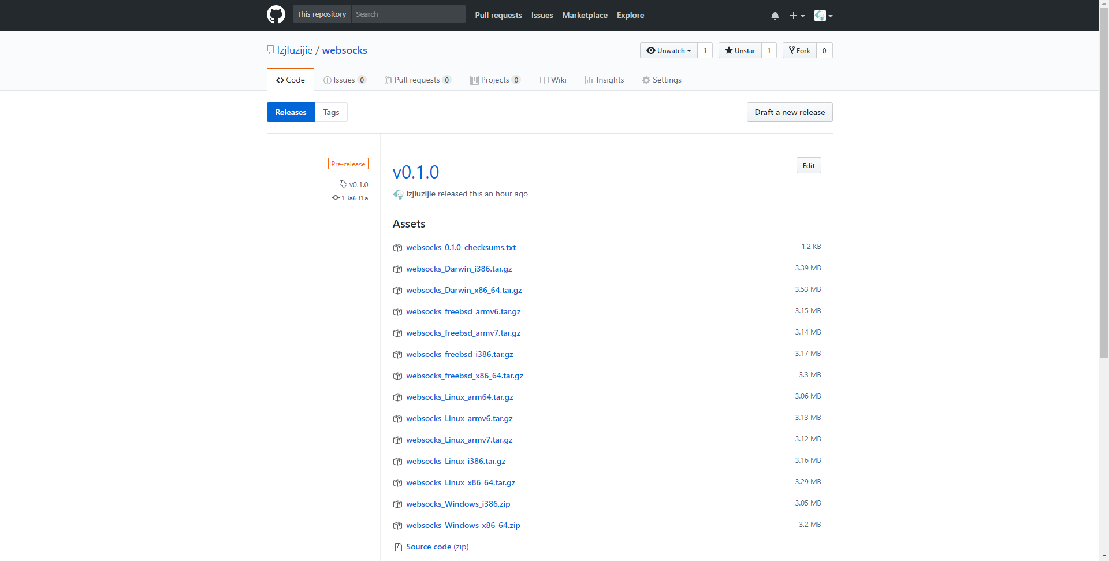1109x561 pixels.
Task: Switch to the Code tab
Action: [291, 80]
